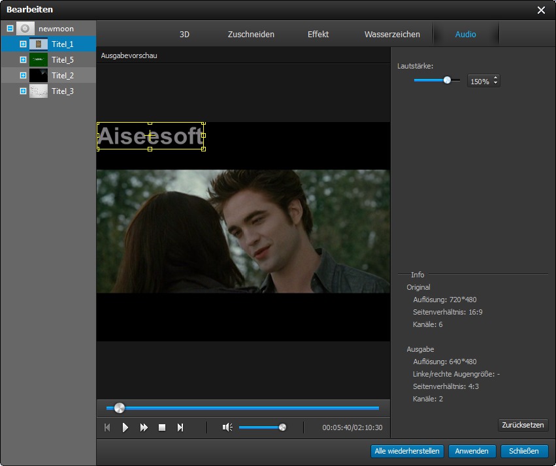Select the newmoon root item

pos(56,29)
